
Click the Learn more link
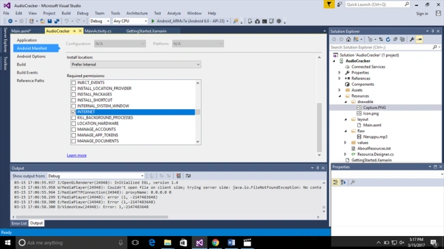coord(77,156)
